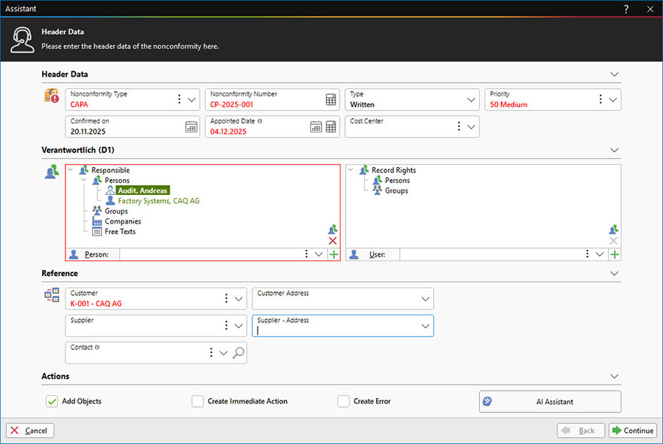
Task: Enable the Create Immediate Action checkbox
Action: [197, 401]
